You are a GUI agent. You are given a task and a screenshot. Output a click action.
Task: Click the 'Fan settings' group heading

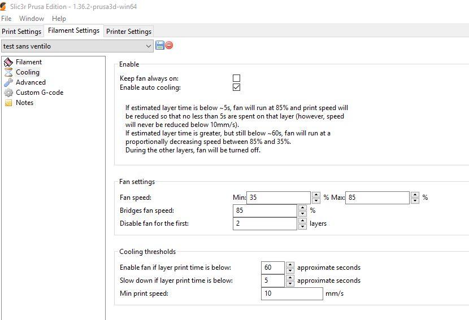[137, 182]
